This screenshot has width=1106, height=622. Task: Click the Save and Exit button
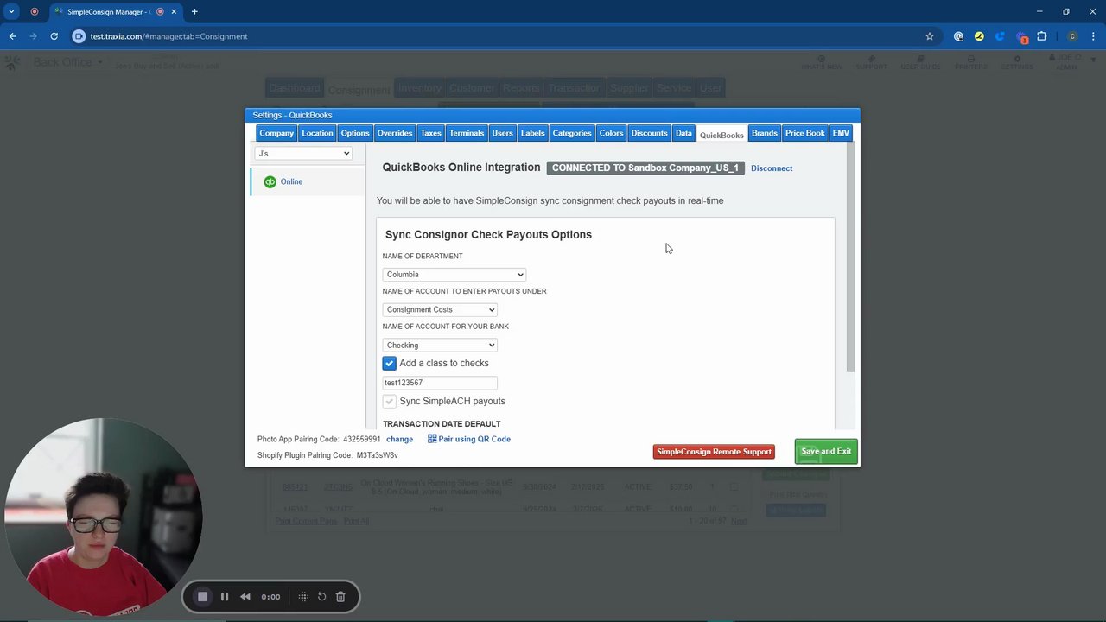click(826, 451)
